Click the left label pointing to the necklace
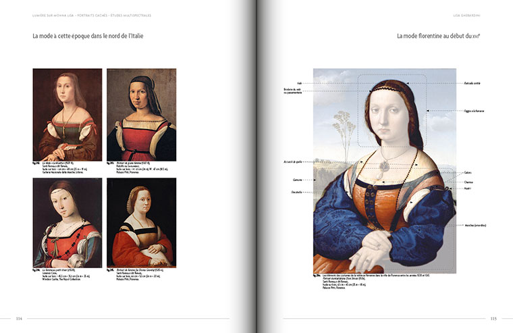The image size is (513, 333). (x=292, y=162)
